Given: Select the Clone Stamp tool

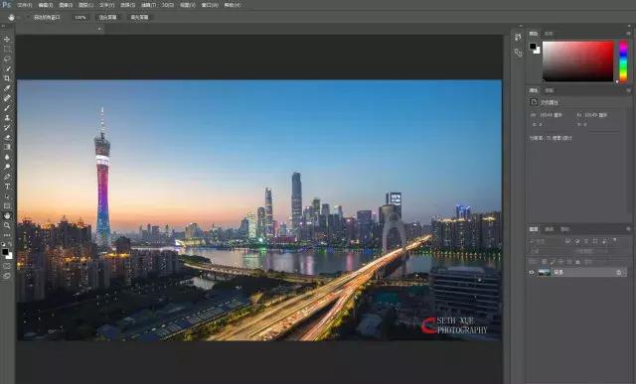Looking at the screenshot, I should point(7,117).
